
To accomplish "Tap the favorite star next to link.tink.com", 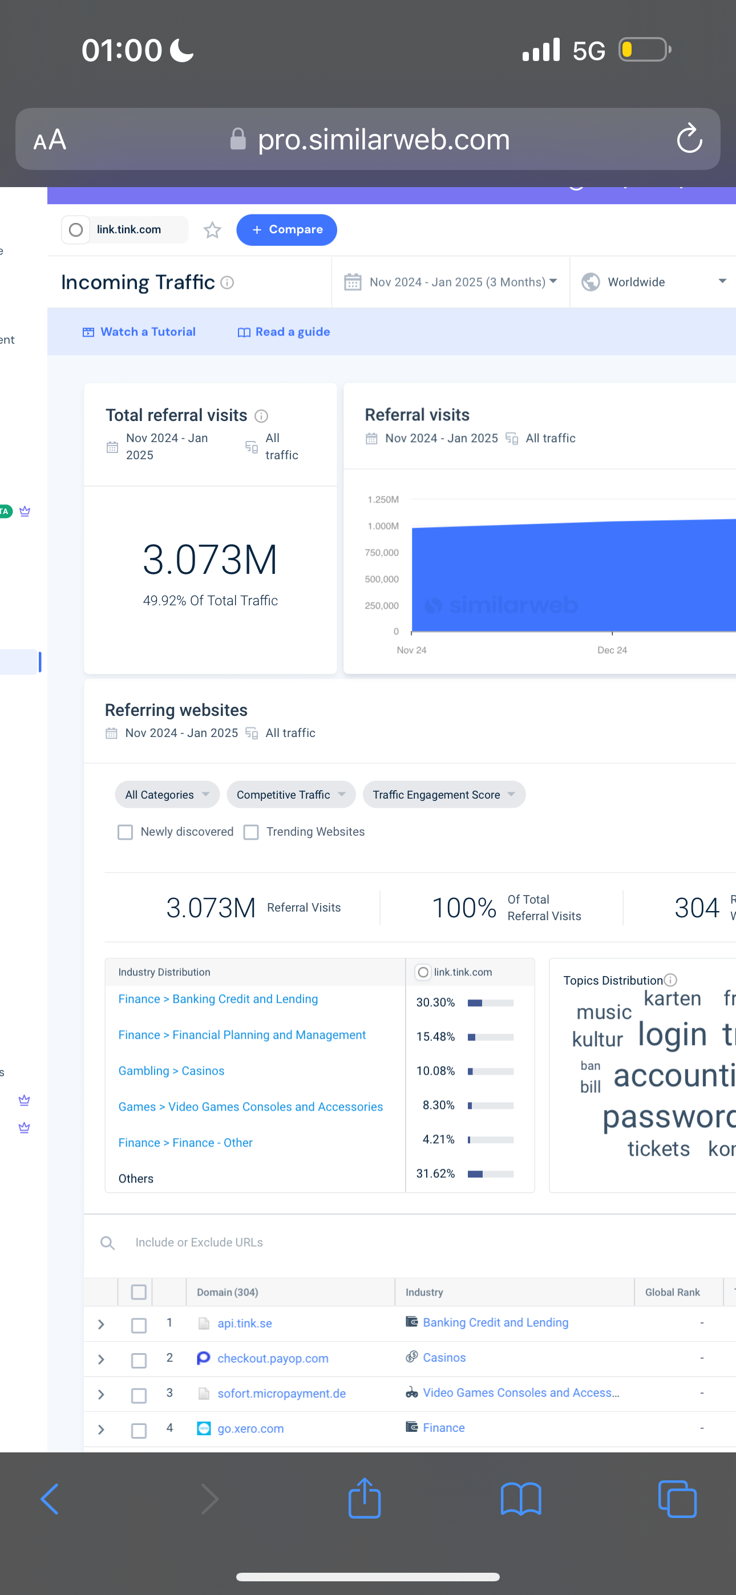I will coord(212,230).
